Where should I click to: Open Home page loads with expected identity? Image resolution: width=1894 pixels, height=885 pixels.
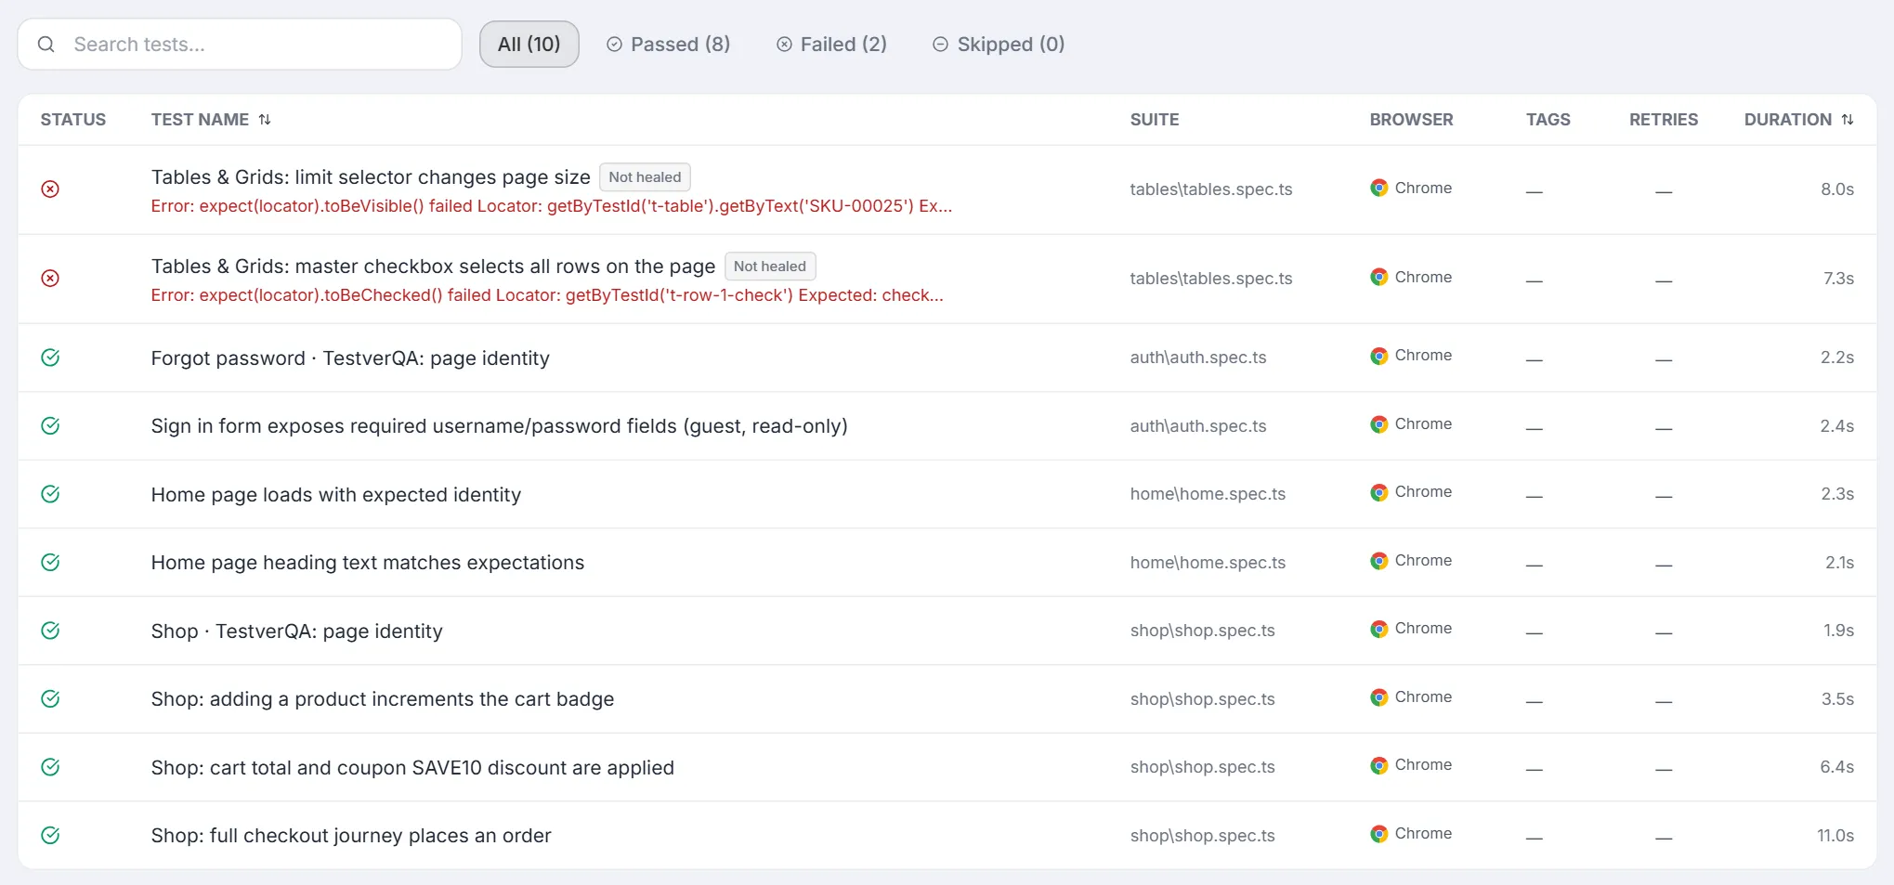(x=336, y=495)
